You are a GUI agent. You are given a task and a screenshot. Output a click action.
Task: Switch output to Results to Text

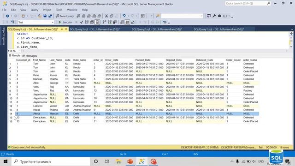point(122,22)
